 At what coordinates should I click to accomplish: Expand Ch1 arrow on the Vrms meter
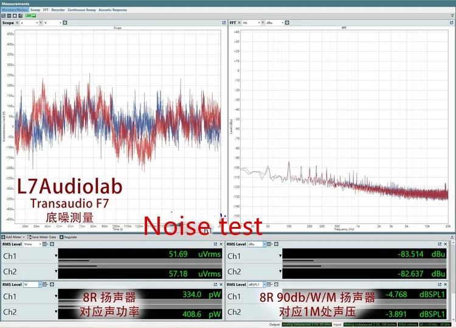pyautogui.click(x=56, y=256)
